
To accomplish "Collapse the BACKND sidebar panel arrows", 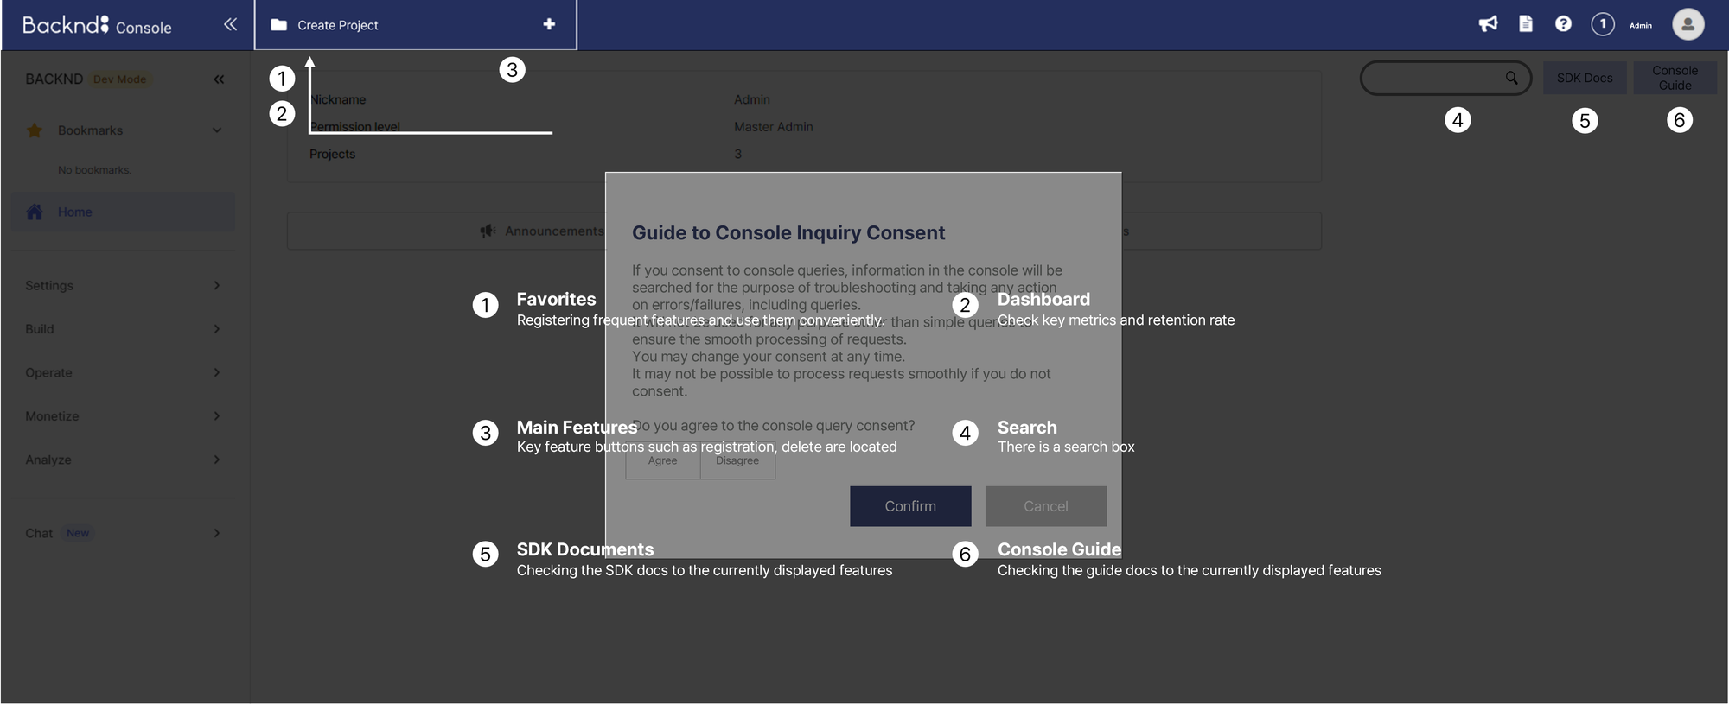I will pos(219,79).
